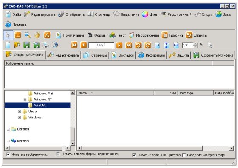Image resolution: width=238 pixels, height=168 pixels.
Task: Expand the Network node
Action: [8, 141]
